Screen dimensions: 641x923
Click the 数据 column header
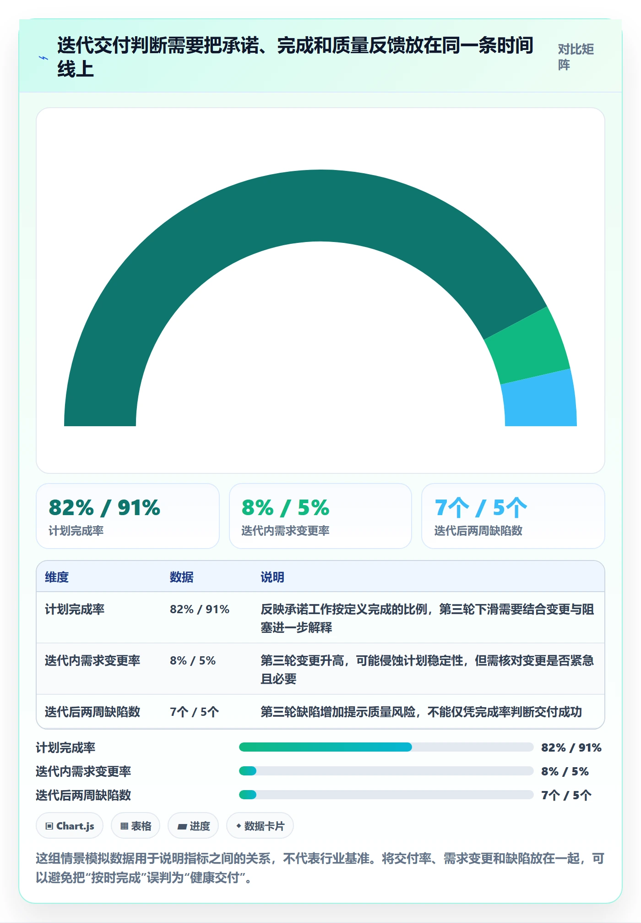[x=182, y=577]
